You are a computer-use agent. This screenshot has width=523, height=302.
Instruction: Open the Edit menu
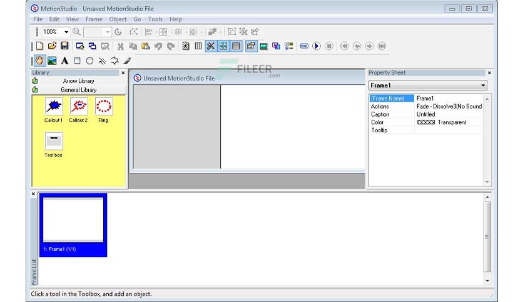coord(54,19)
